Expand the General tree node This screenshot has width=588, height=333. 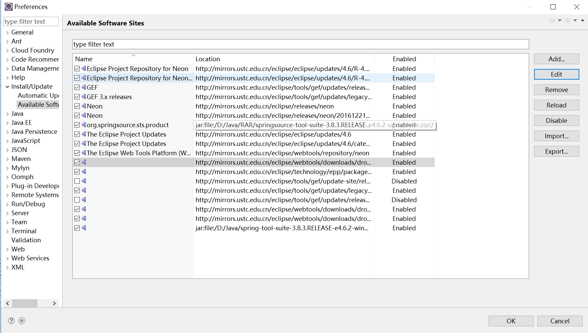[7, 32]
